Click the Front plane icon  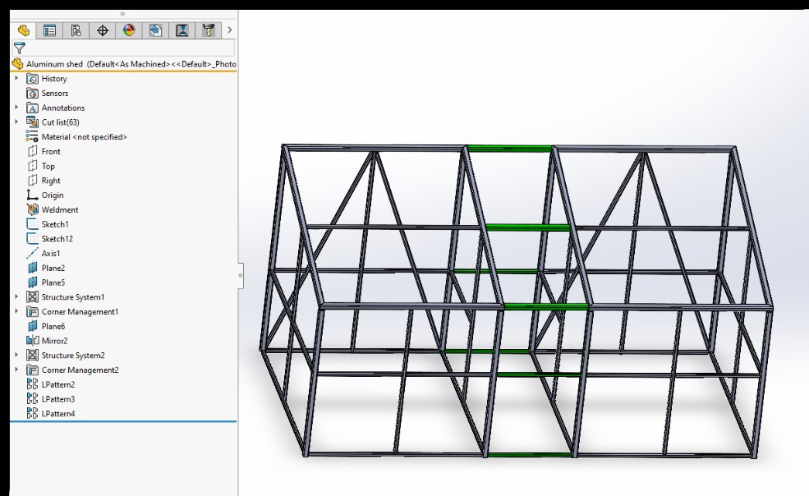click(x=33, y=151)
